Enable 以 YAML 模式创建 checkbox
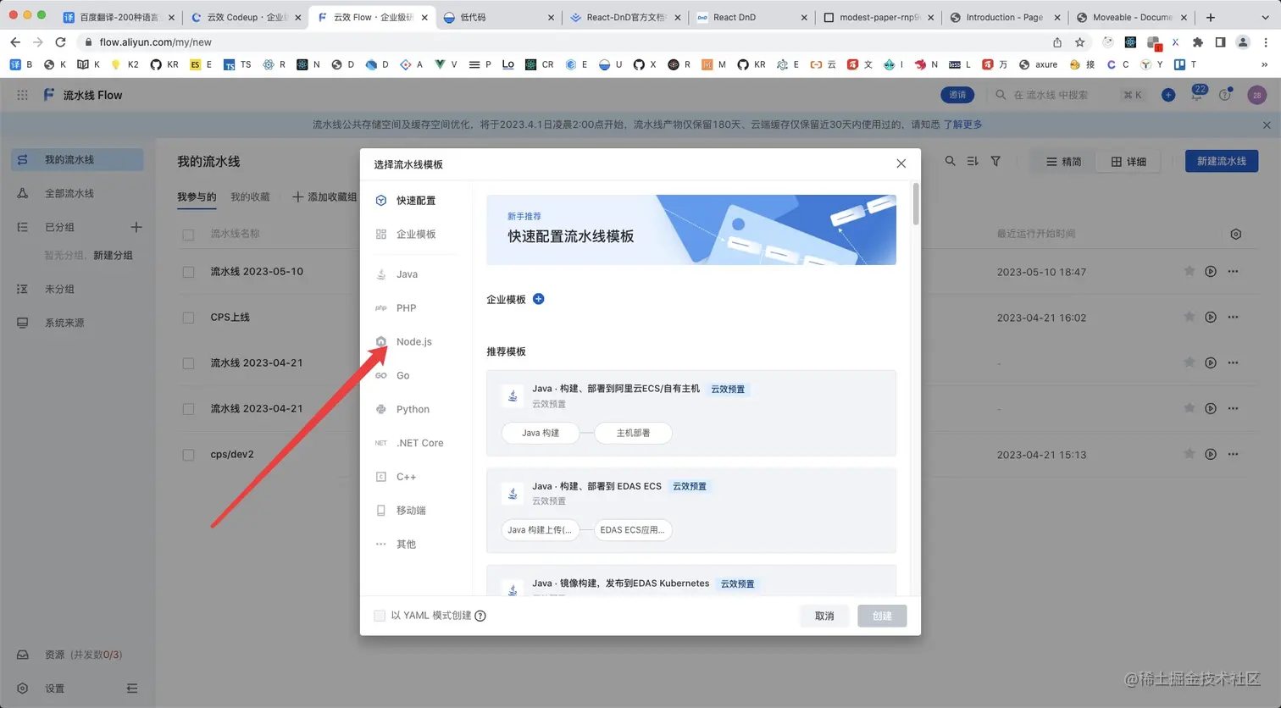 click(380, 616)
